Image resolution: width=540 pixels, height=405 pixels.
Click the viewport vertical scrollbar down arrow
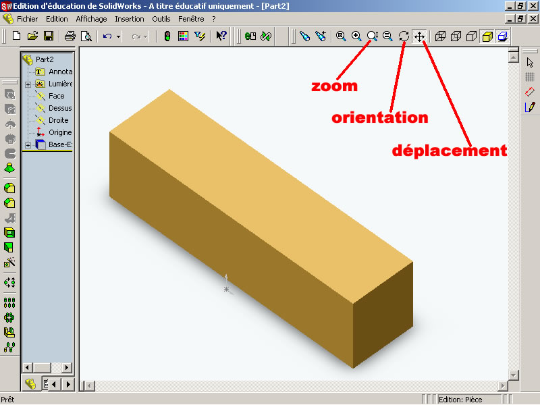click(x=514, y=375)
